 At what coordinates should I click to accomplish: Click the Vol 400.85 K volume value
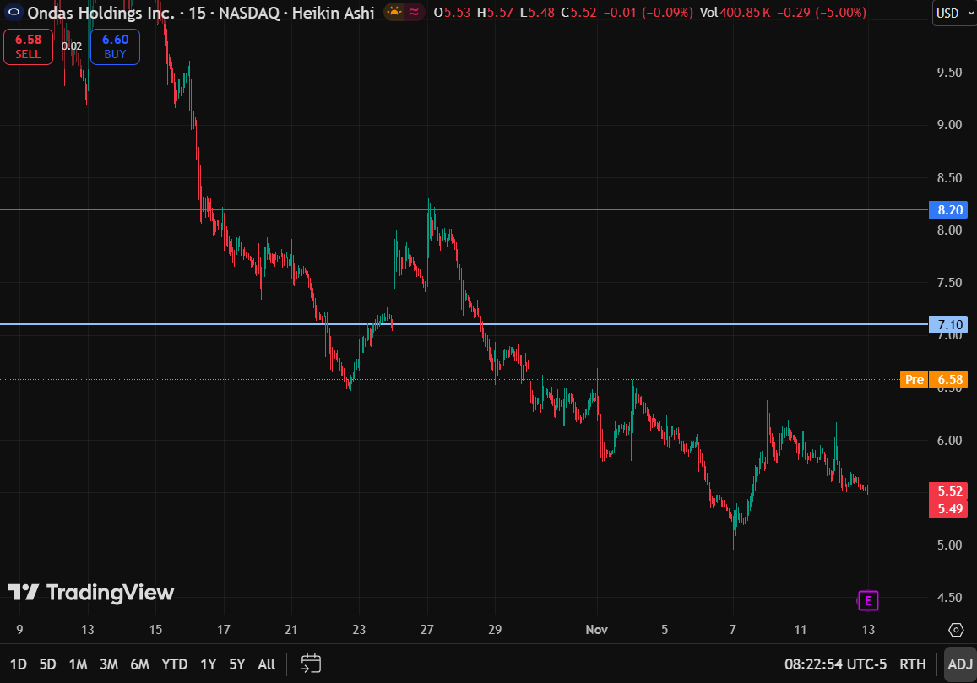[x=735, y=13]
